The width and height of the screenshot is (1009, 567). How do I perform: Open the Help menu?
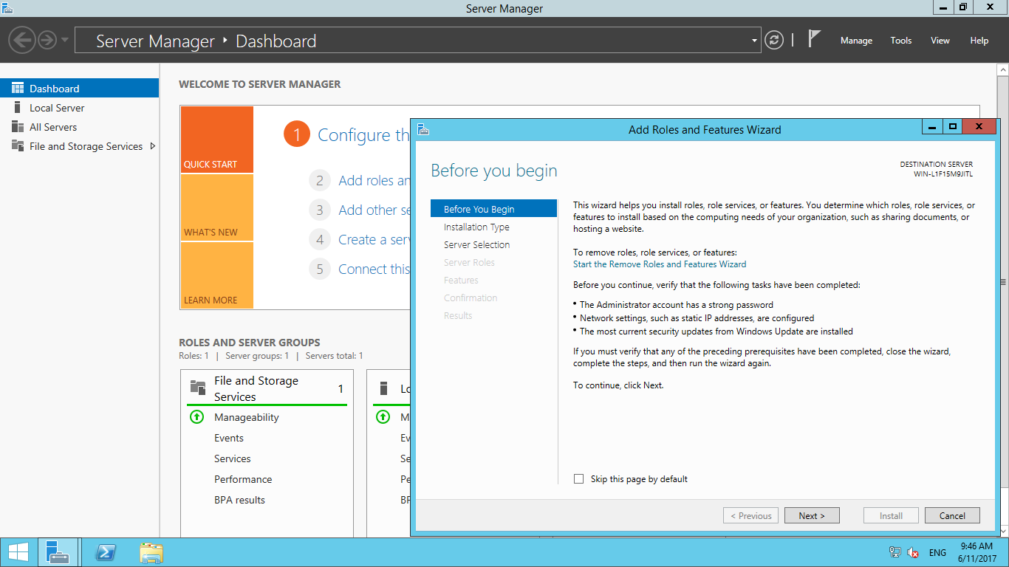[979, 41]
